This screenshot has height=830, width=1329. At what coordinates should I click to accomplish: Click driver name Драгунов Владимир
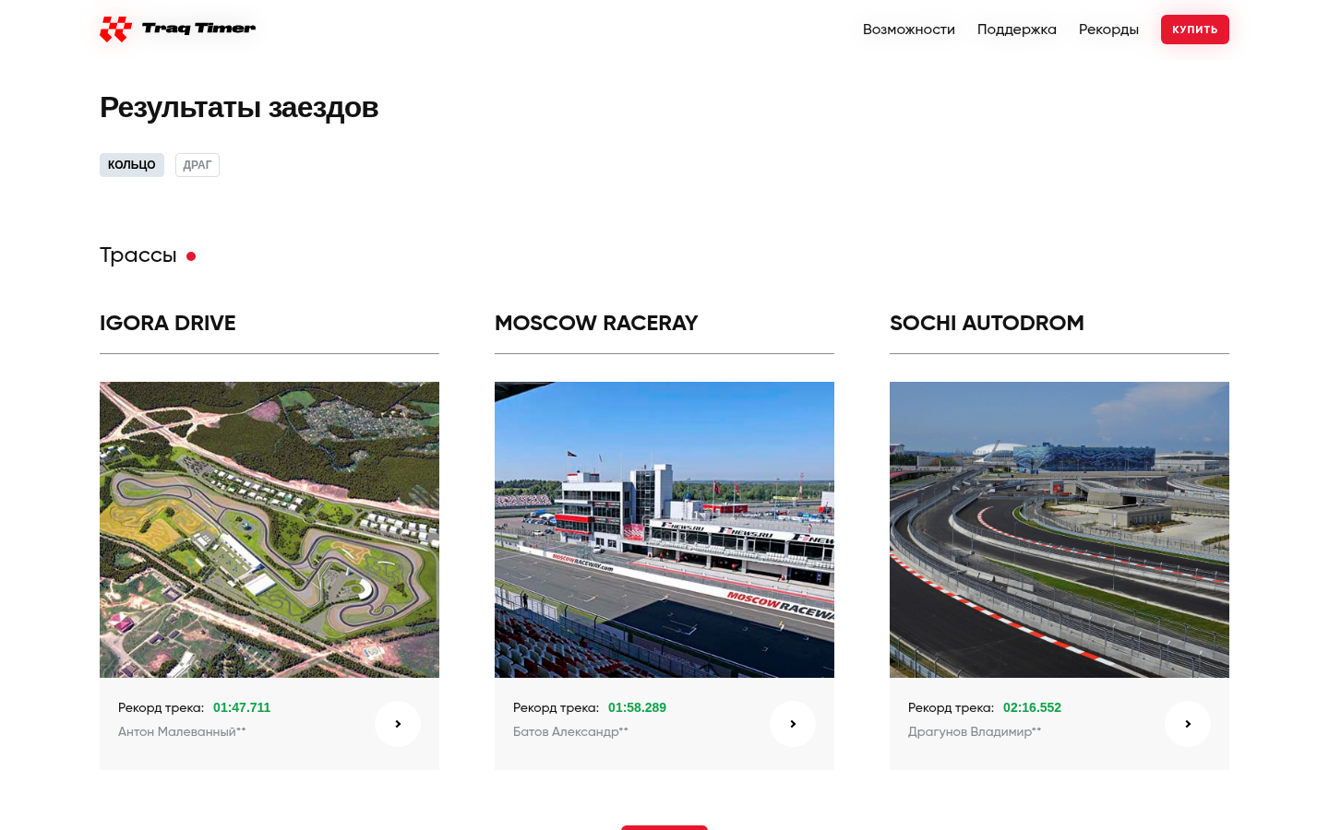click(975, 731)
